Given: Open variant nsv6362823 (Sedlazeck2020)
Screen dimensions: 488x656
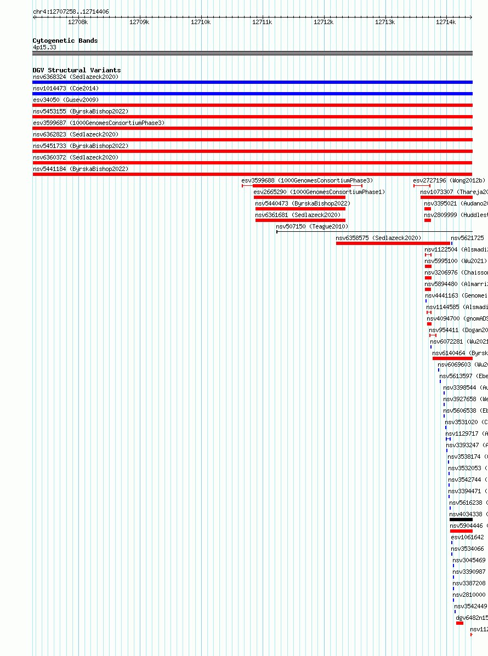Looking at the screenshot, I should click(x=76, y=134).
